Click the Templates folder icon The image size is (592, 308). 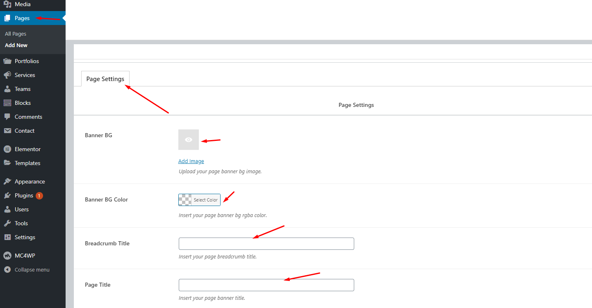pos(7,163)
